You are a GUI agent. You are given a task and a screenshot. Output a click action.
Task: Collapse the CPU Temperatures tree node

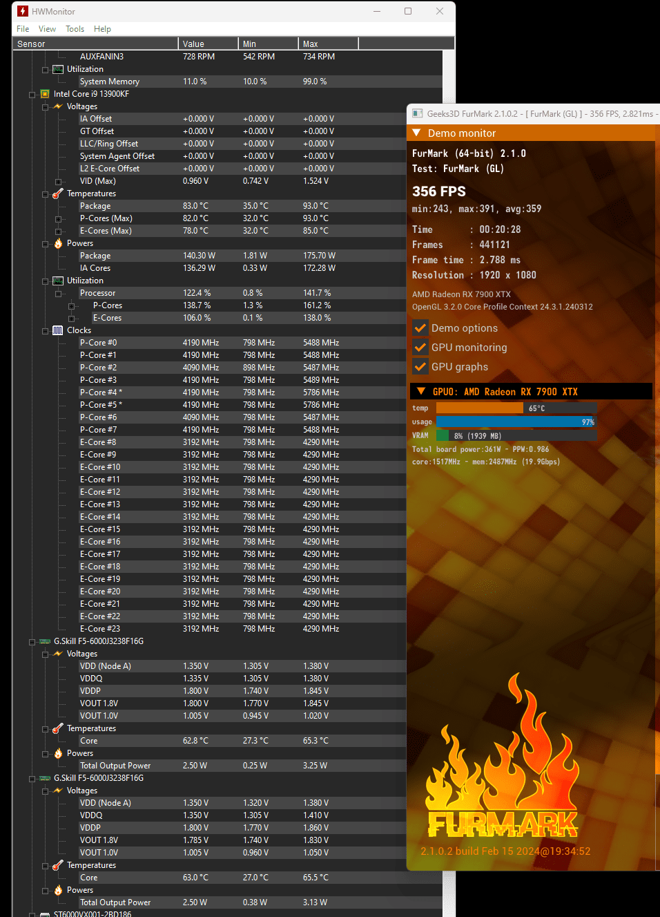[x=46, y=194]
